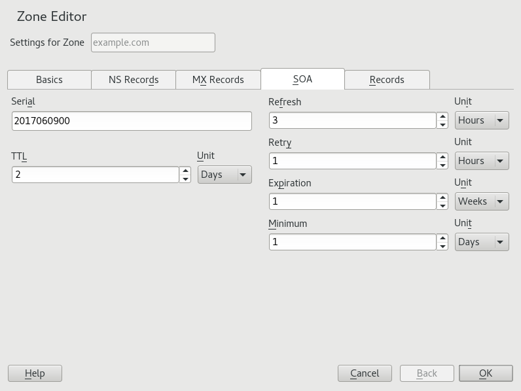Increment the Retry spinner value
This screenshot has width=521, height=391.
coord(443,157)
